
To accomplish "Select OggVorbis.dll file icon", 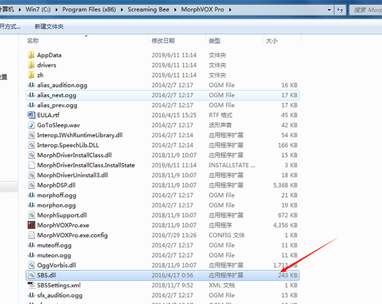I will [31, 265].
